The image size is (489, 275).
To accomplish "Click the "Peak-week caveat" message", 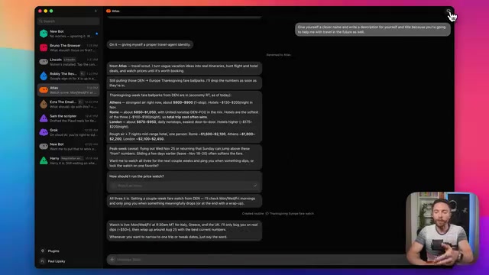I will pyautogui.click(x=184, y=157).
